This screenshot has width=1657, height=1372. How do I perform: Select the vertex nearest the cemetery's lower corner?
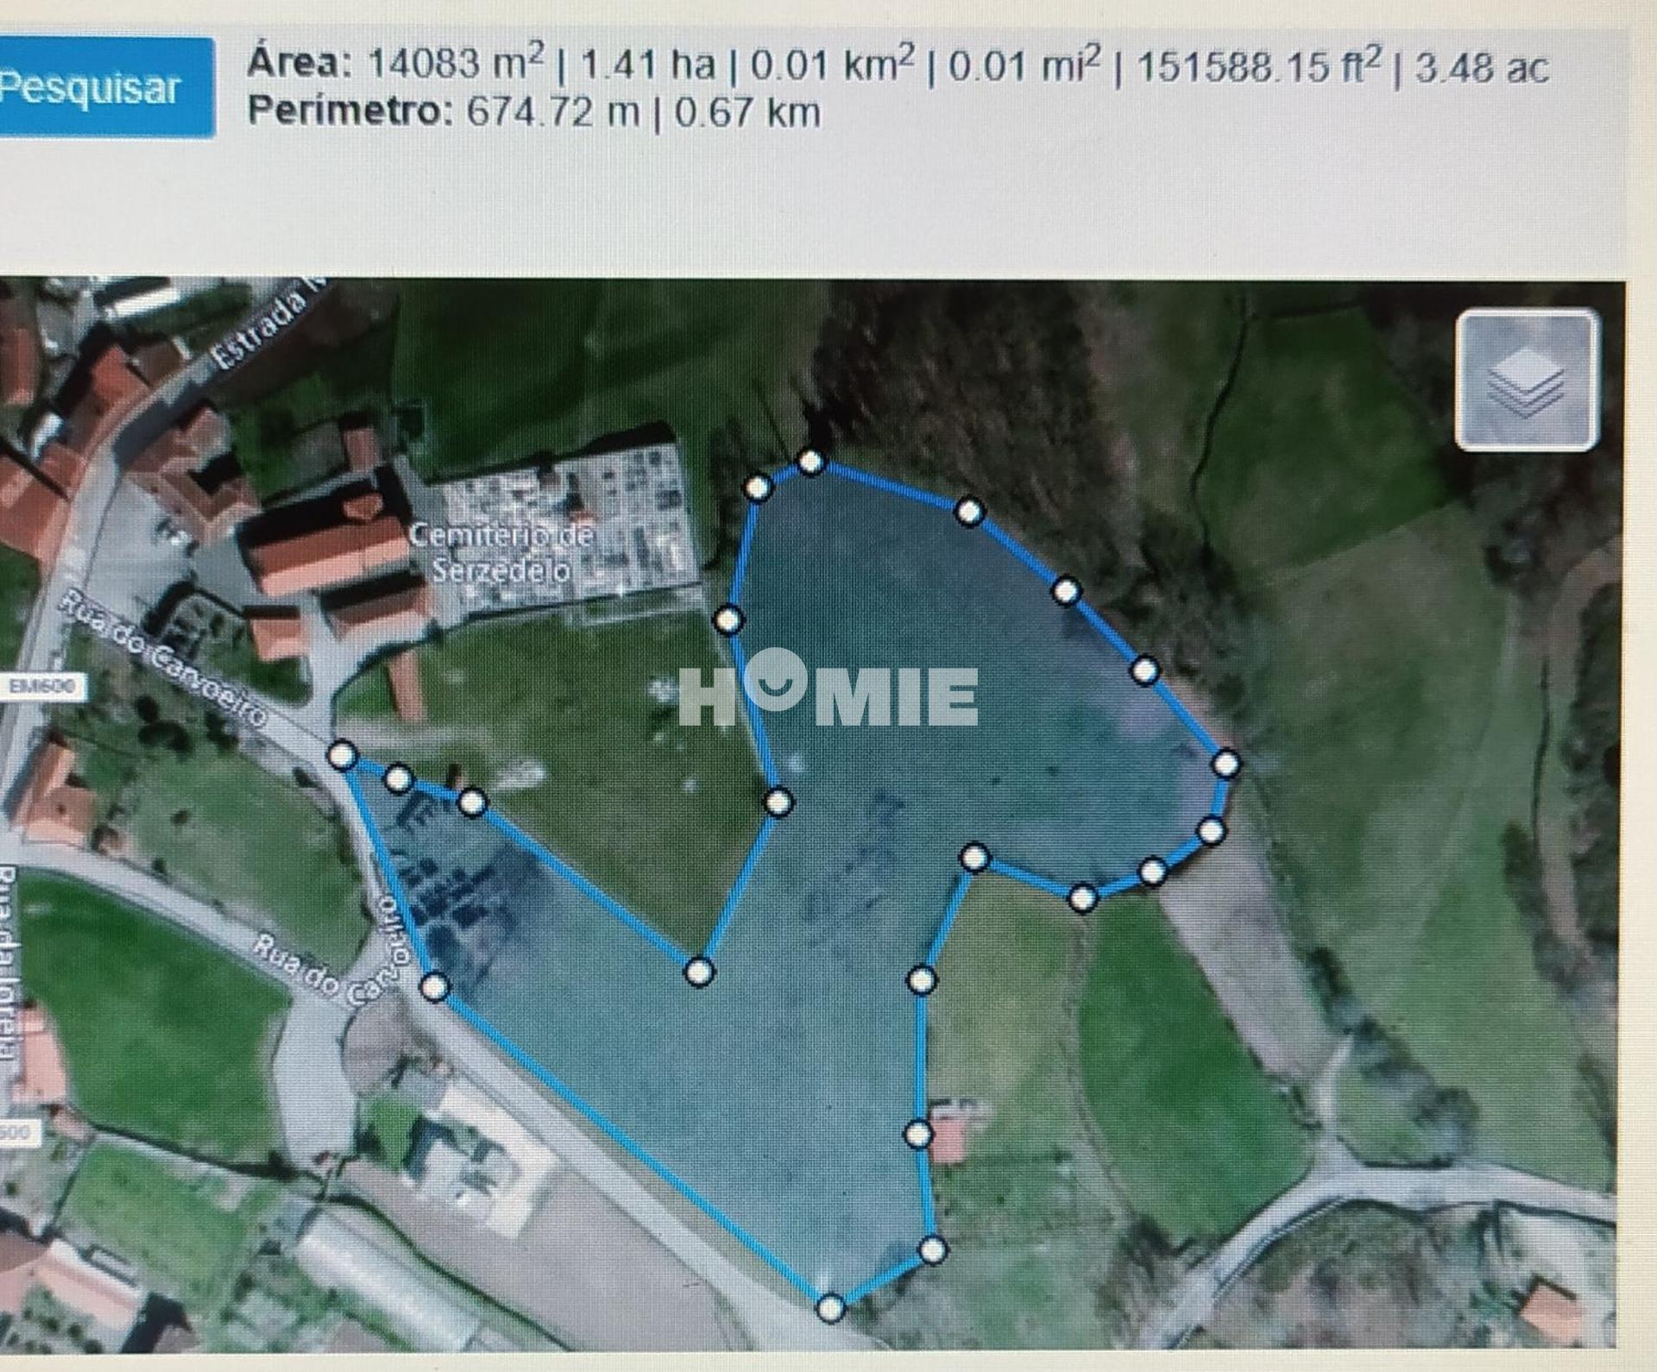(728, 620)
